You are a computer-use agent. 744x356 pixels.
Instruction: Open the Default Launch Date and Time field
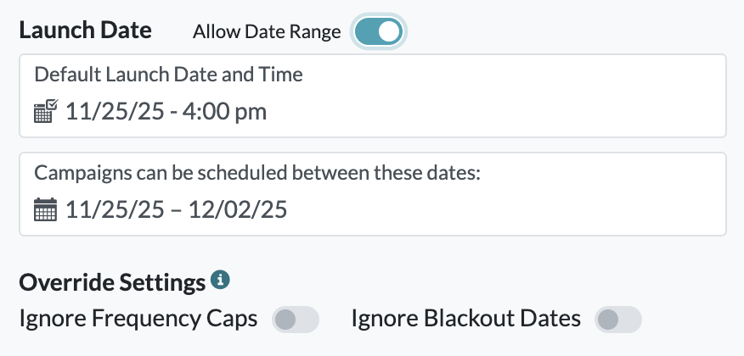tap(373, 96)
